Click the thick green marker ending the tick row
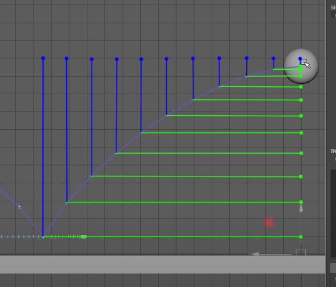Viewport: 336px width, 287px height. pyautogui.click(x=84, y=237)
